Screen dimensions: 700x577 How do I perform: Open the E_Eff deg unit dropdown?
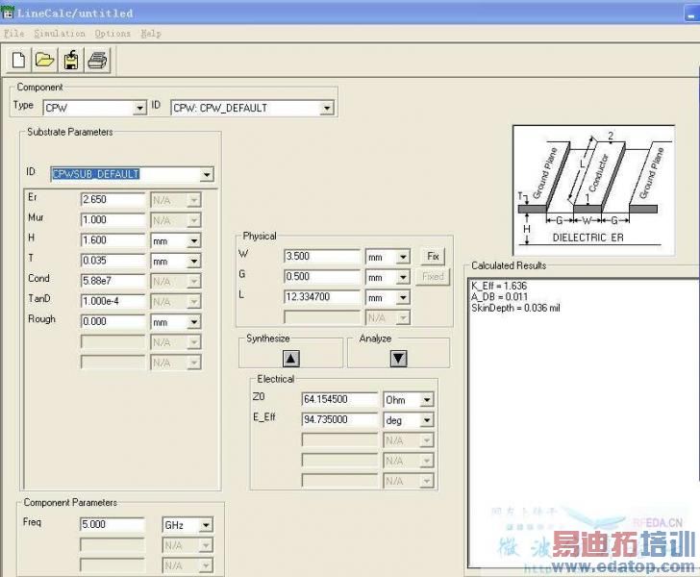click(x=427, y=420)
